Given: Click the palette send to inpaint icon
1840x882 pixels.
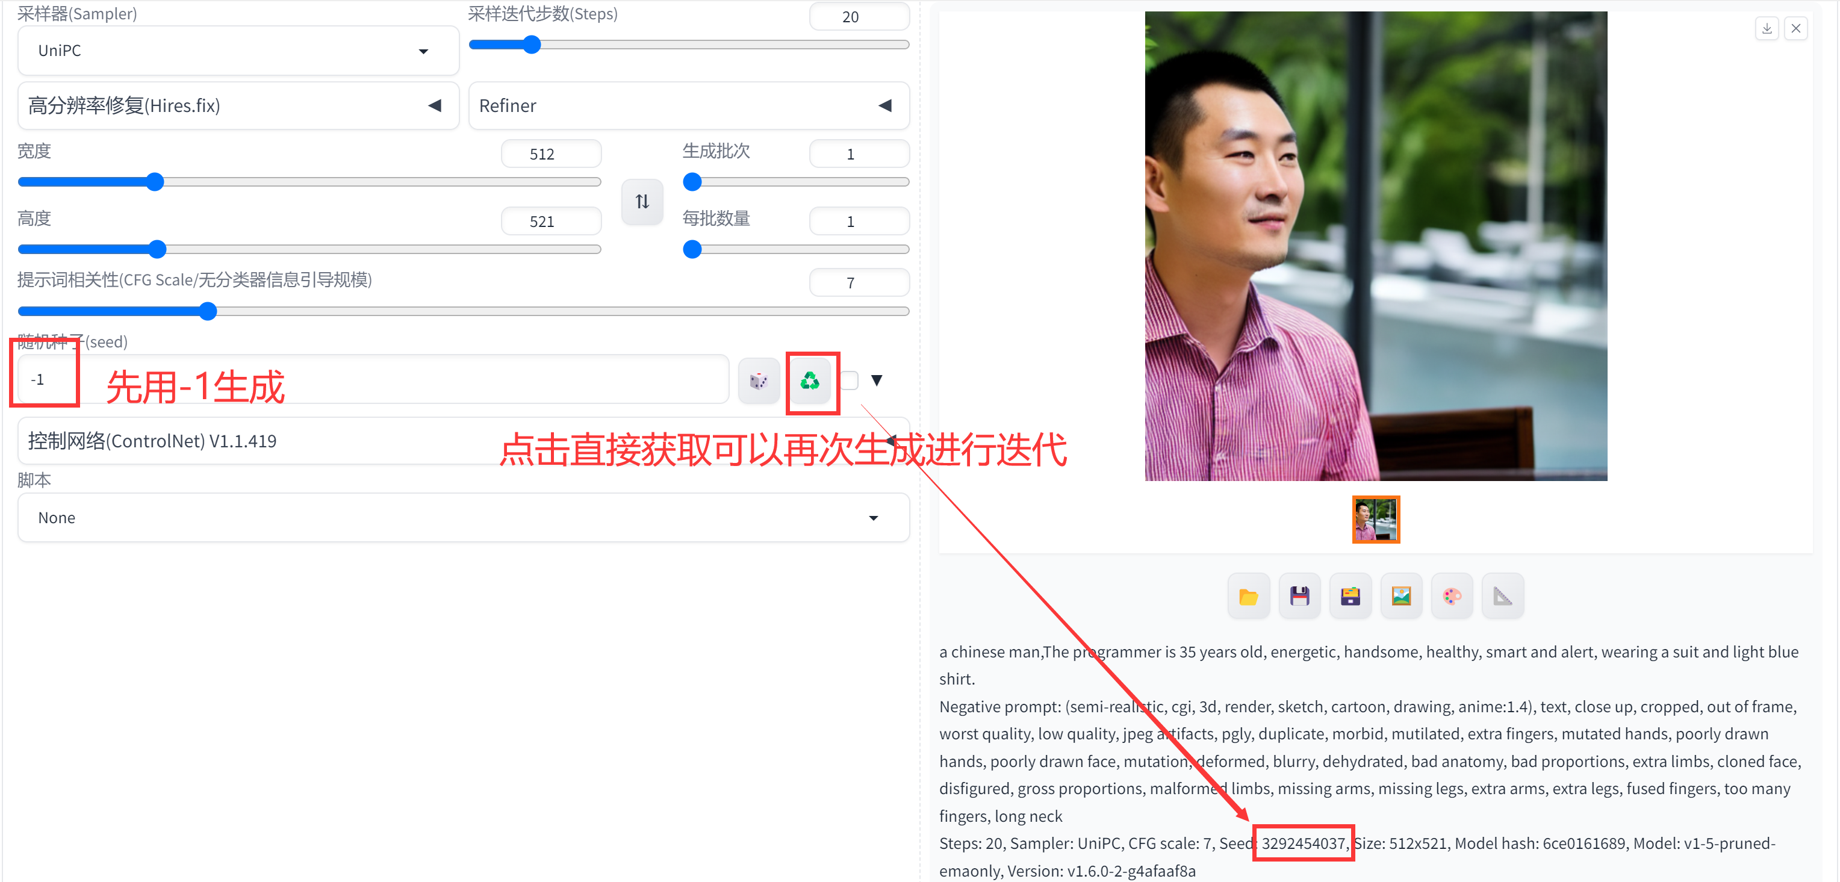Looking at the screenshot, I should [x=1452, y=597].
